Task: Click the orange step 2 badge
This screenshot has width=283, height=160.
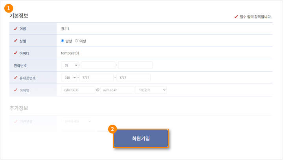Action: tap(112, 129)
